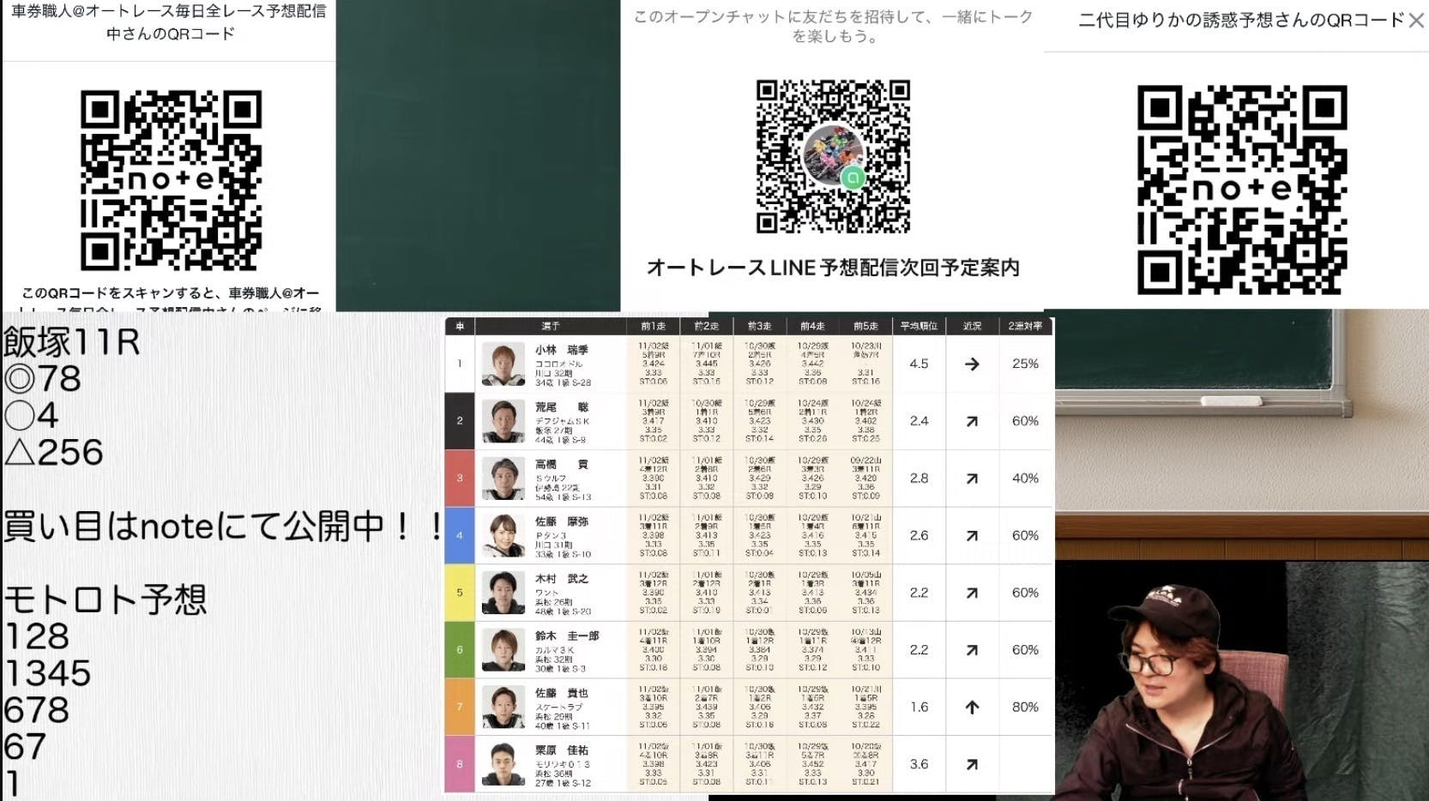Viewport: 1429px width, 801px height.
Task: Click the blue number 4 cell
Action: click(460, 535)
